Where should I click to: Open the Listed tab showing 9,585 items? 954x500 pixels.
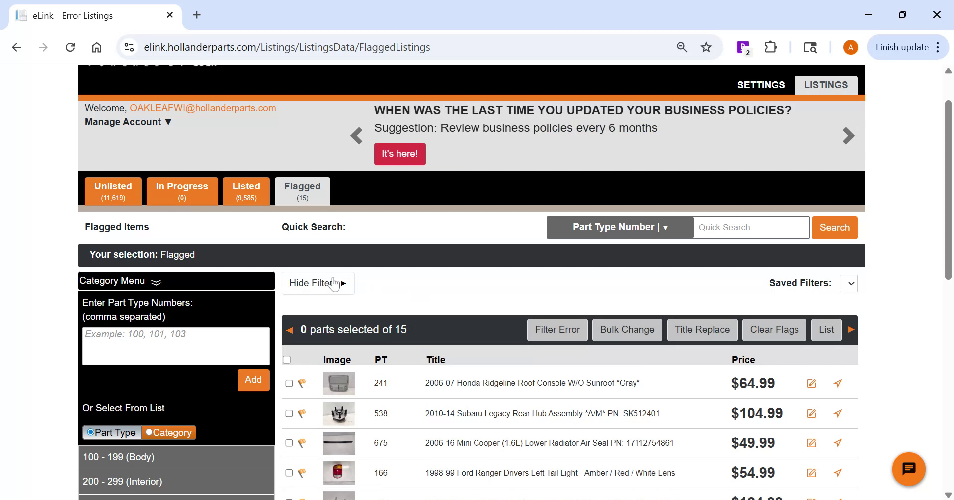(x=246, y=190)
